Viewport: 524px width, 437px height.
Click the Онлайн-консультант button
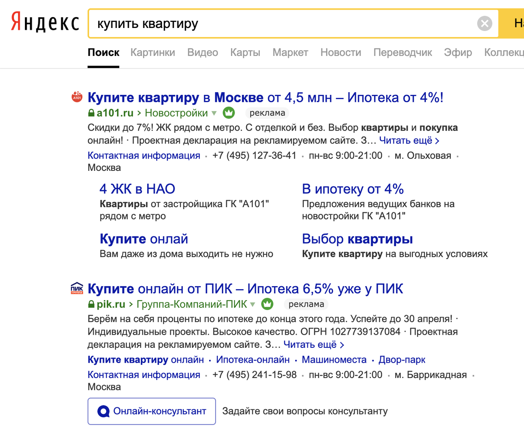pyautogui.click(x=152, y=411)
